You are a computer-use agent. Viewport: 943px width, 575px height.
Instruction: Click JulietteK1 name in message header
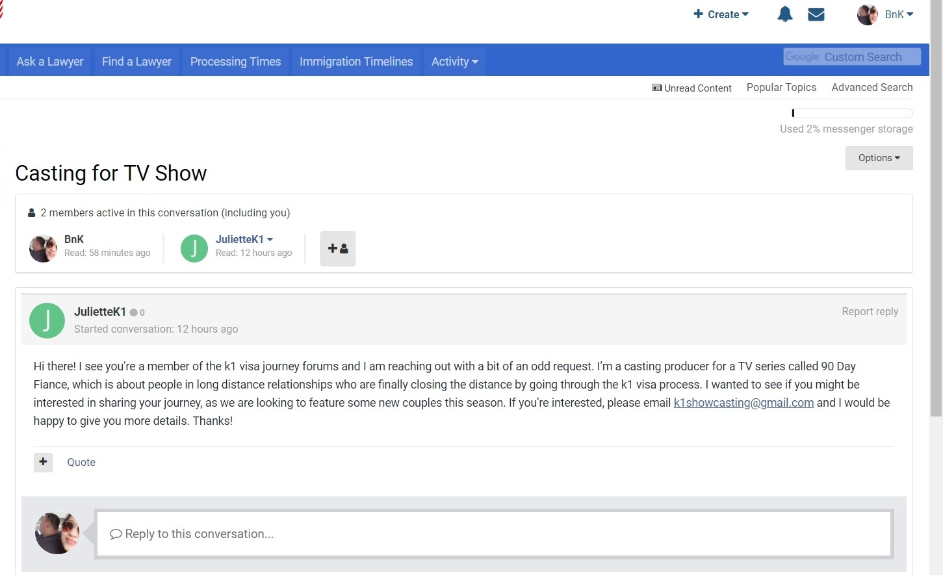(x=100, y=312)
